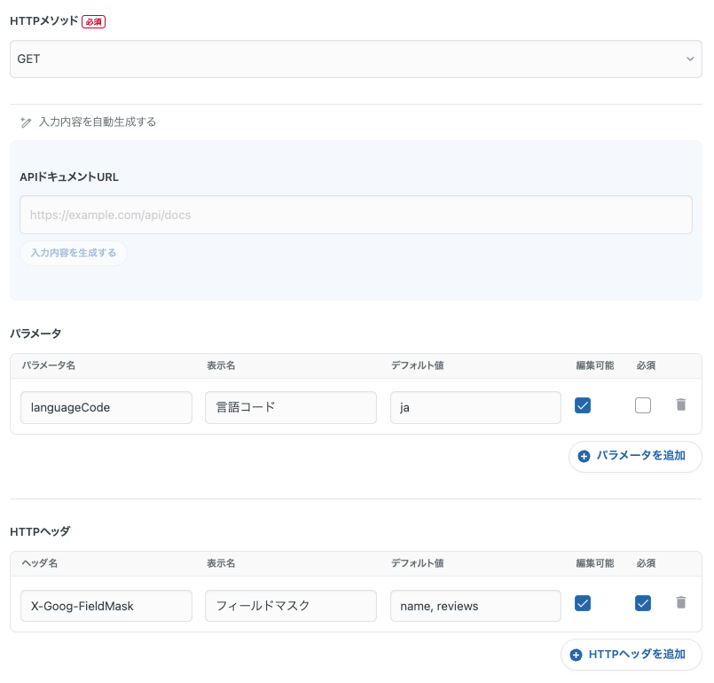This screenshot has width=714, height=683.
Task: Focus the APIドキュメントURL input field
Action: pos(355,215)
